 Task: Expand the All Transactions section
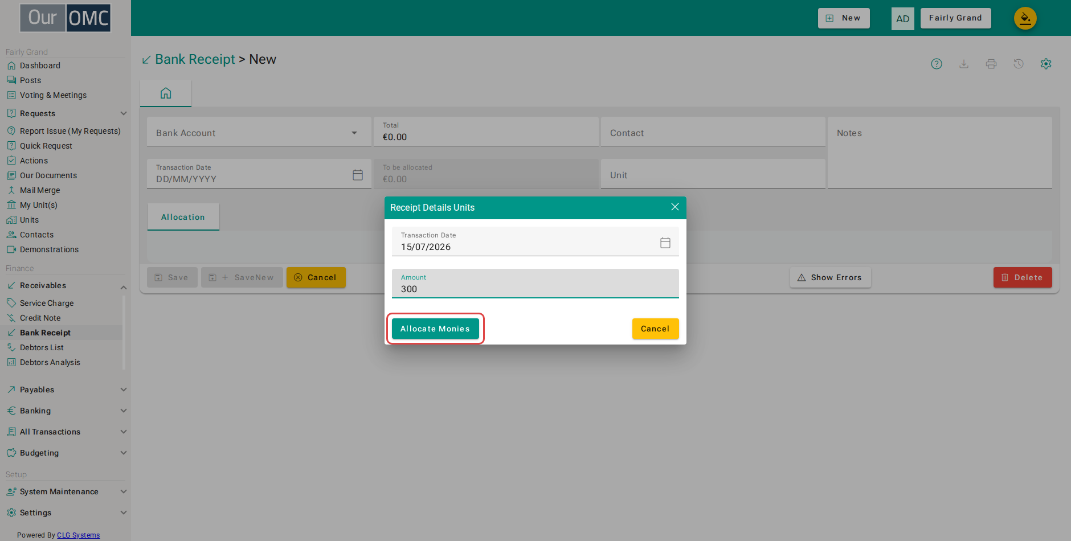(x=123, y=432)
